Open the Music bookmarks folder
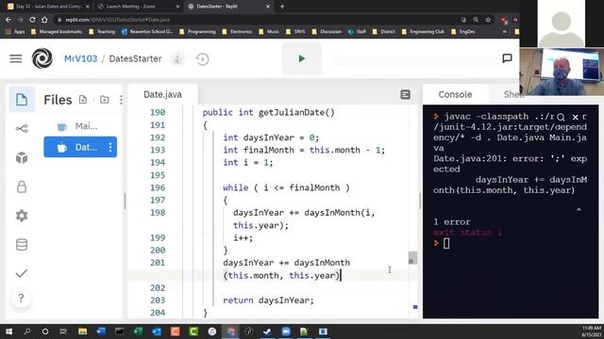The height and width of the screenshot is (339, 604). pyautogui.click(x=268, y=32)
